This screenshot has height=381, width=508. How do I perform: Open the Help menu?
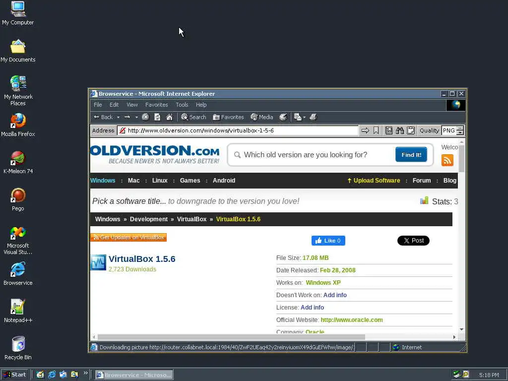pos(201,105)
